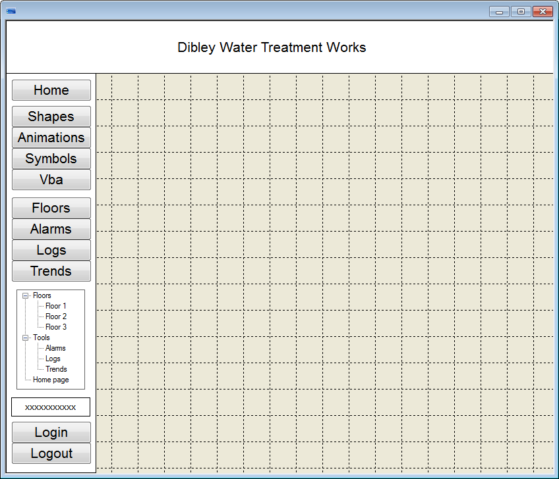
Task: Select Trends under Tools in tree
Action: 56,369
